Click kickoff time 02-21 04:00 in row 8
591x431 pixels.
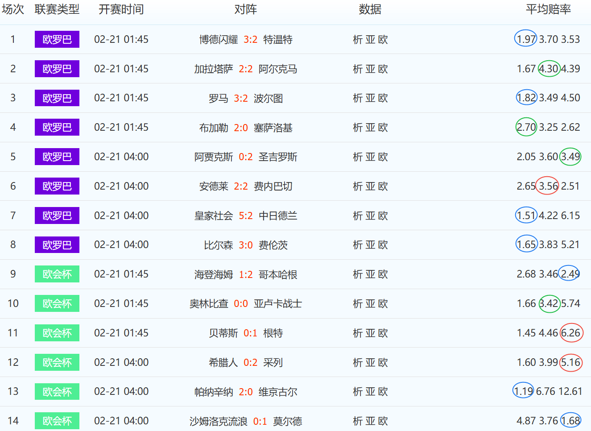[x=121, y=245]
